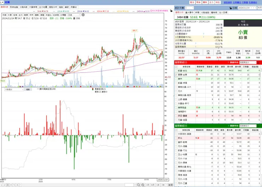Expand the arrow after page number 6

[20, 185]
